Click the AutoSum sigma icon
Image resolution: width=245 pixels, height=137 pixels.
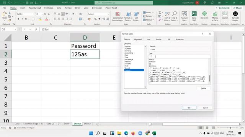tap(160, 13)
